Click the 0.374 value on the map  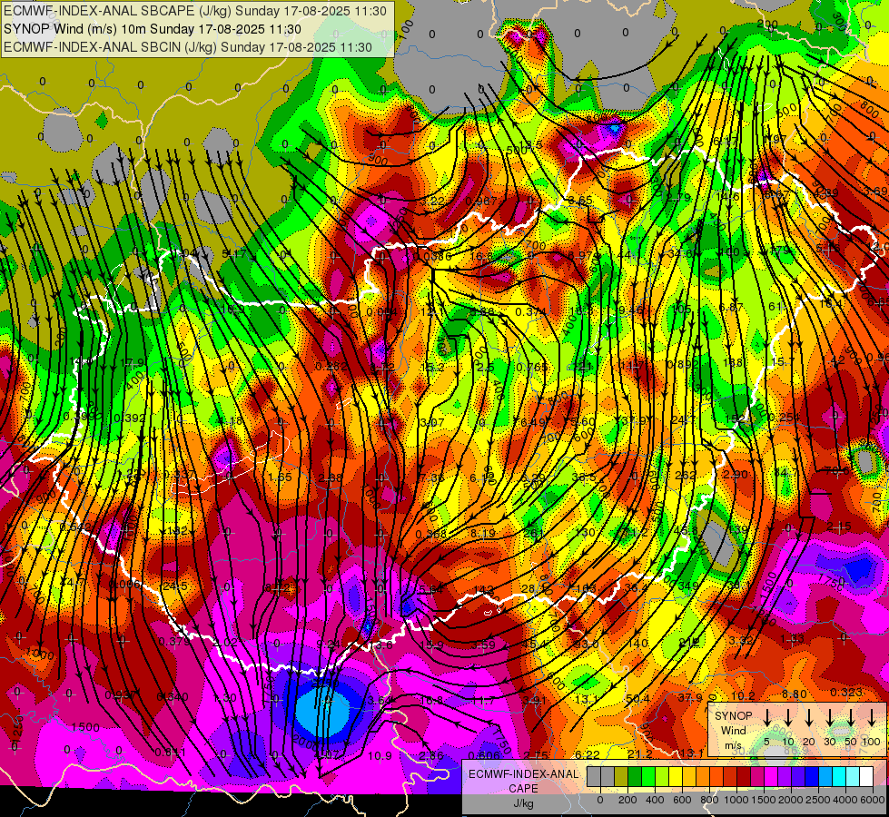pyautogui.click(x=531, y=311)
